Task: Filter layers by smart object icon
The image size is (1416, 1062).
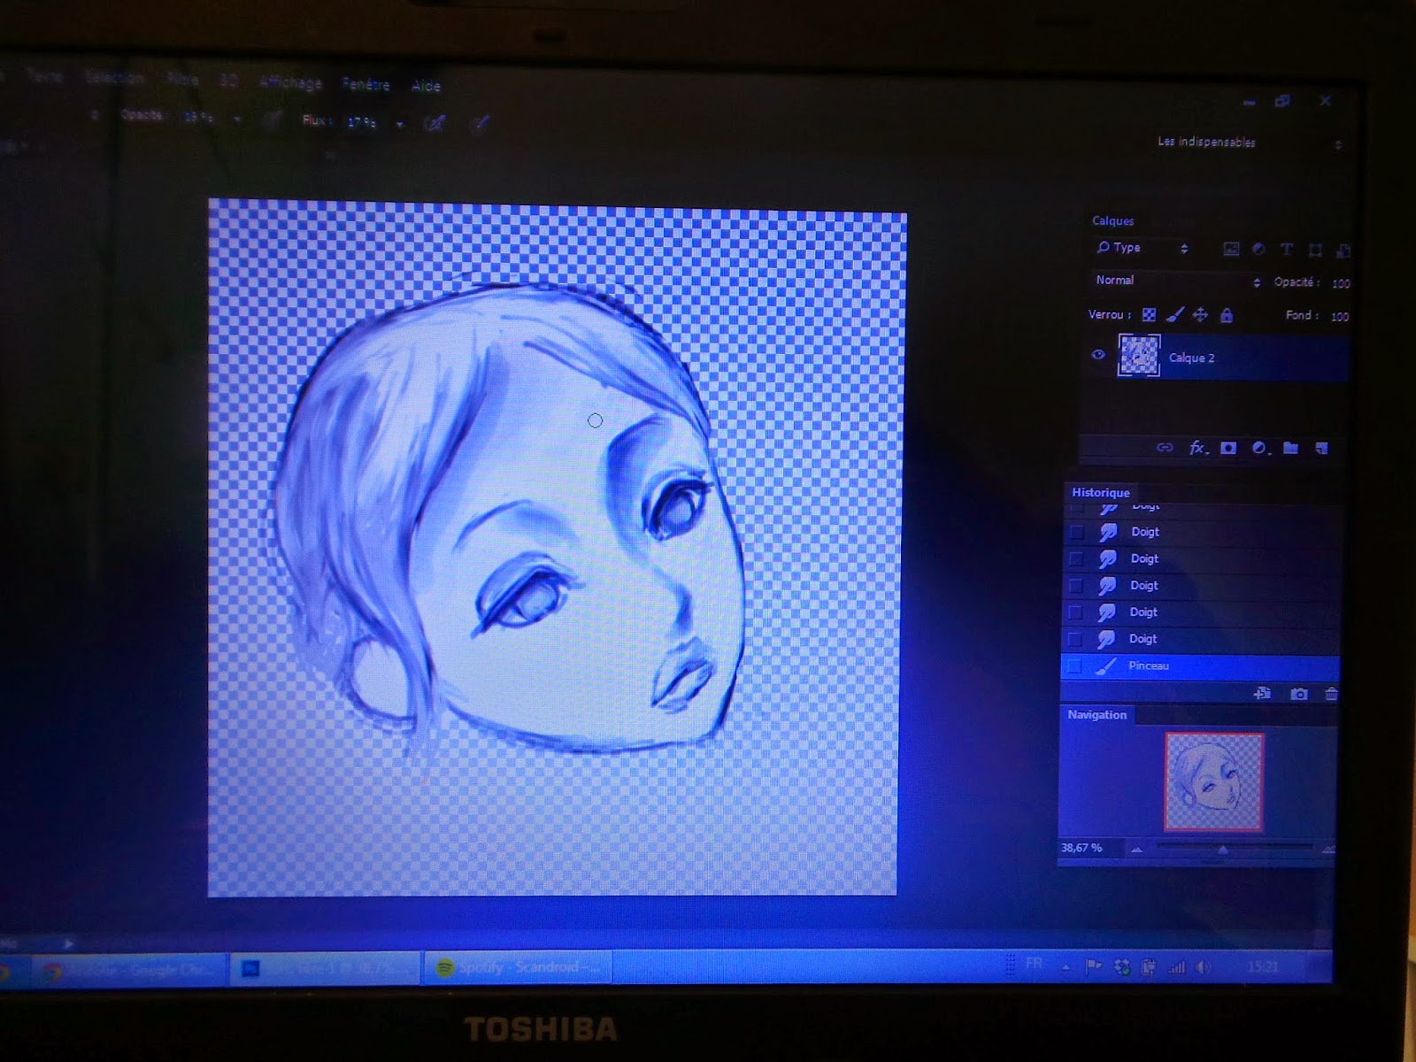Action: [x=1343, y=251]
